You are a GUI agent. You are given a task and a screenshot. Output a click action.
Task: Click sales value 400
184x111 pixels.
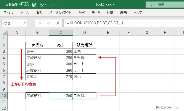point(61,64)
